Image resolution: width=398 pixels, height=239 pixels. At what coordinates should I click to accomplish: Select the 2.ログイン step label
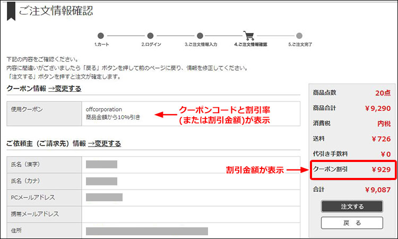(x=151, y=45)
